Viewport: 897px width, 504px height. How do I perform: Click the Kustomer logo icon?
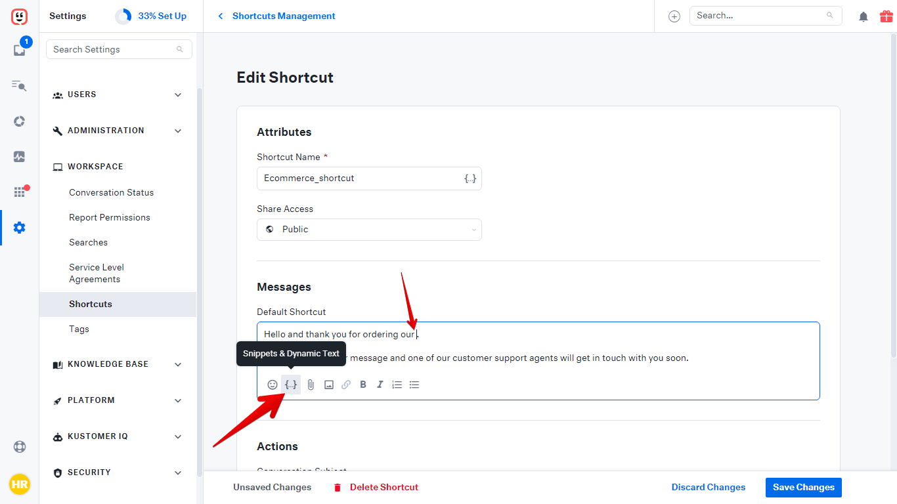[x=19, y=16]
